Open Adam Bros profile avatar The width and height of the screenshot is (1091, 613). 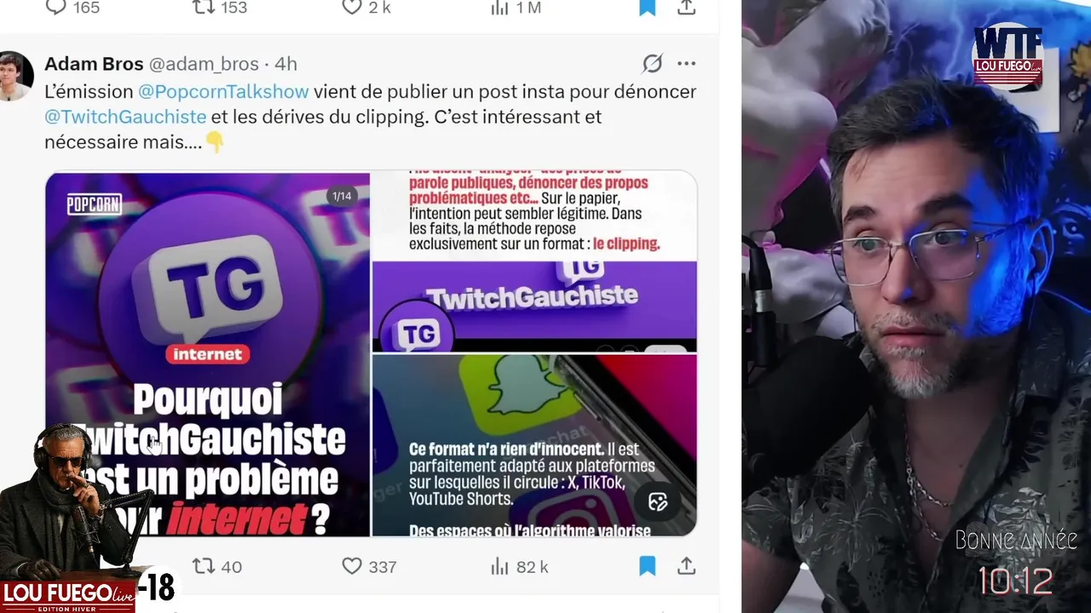pyautogui.click(x=15, y=76)
